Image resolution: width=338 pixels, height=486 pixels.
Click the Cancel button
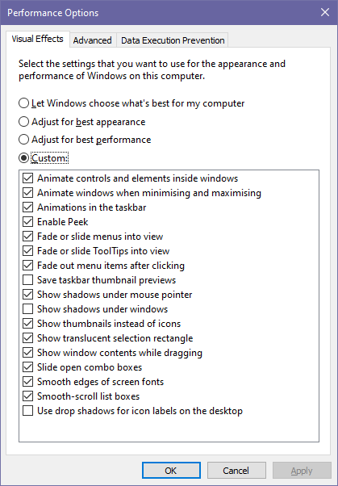point(236,471)
